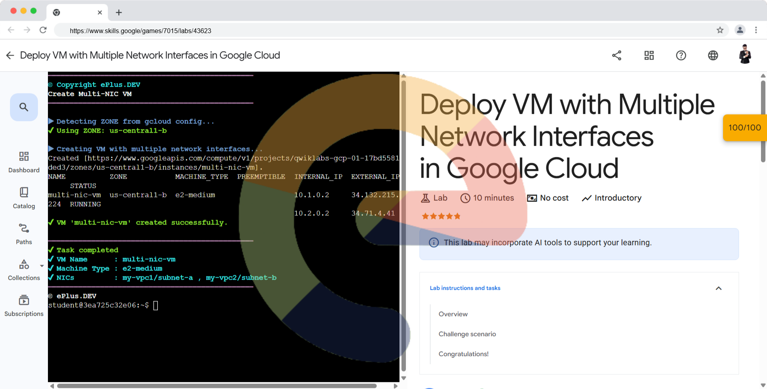Click the info icon in the AI notice
The height and width of the screenshot is (389, 767).
[x=433, y=243]
